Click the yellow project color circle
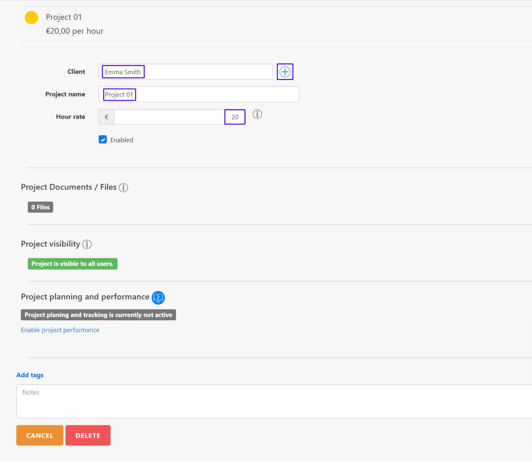The height and width of the screenshot is (461, 532). (x=32, y=18)
